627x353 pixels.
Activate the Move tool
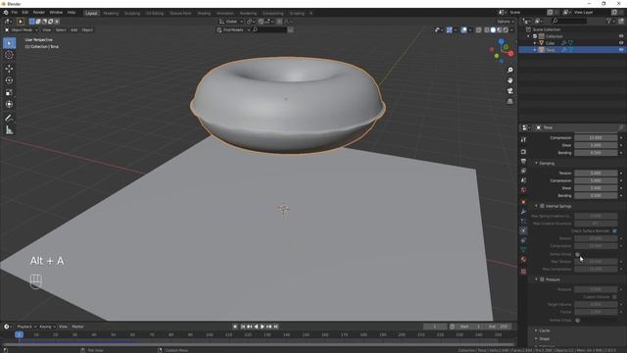tap(9, 69)
